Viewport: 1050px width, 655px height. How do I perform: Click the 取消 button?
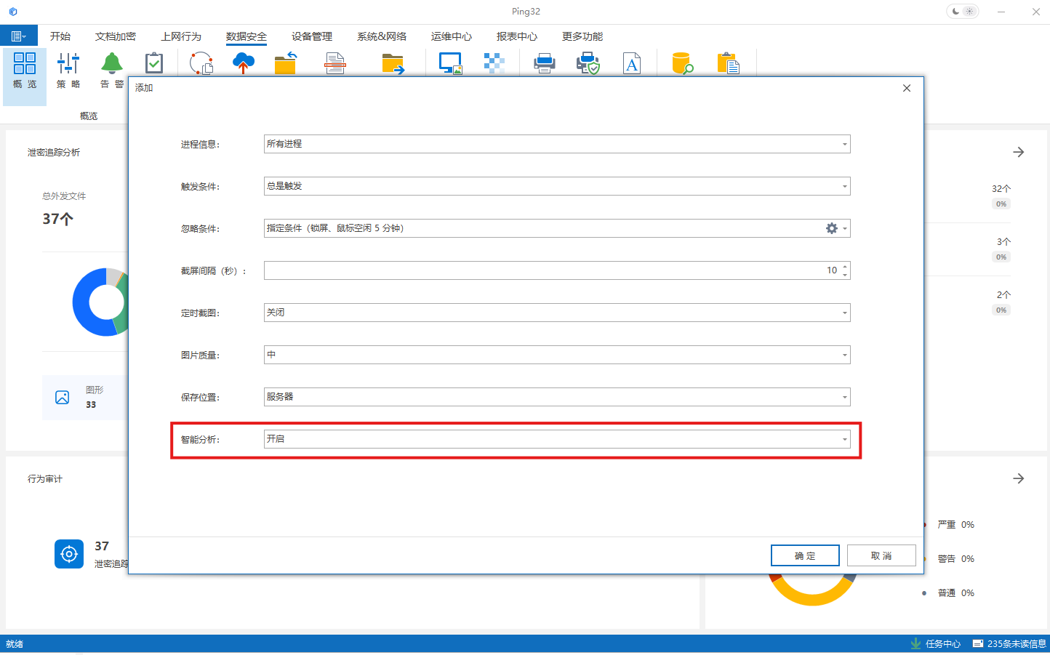(x=881, y=555)
